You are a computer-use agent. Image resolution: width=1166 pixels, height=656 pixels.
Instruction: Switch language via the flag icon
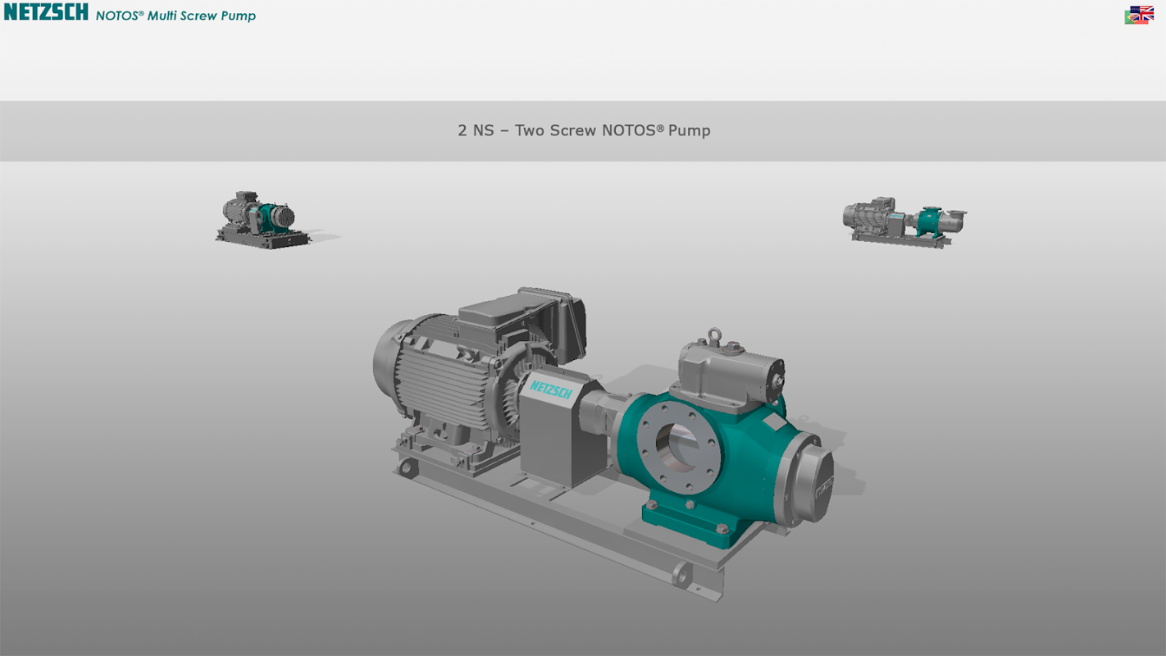1139,15
